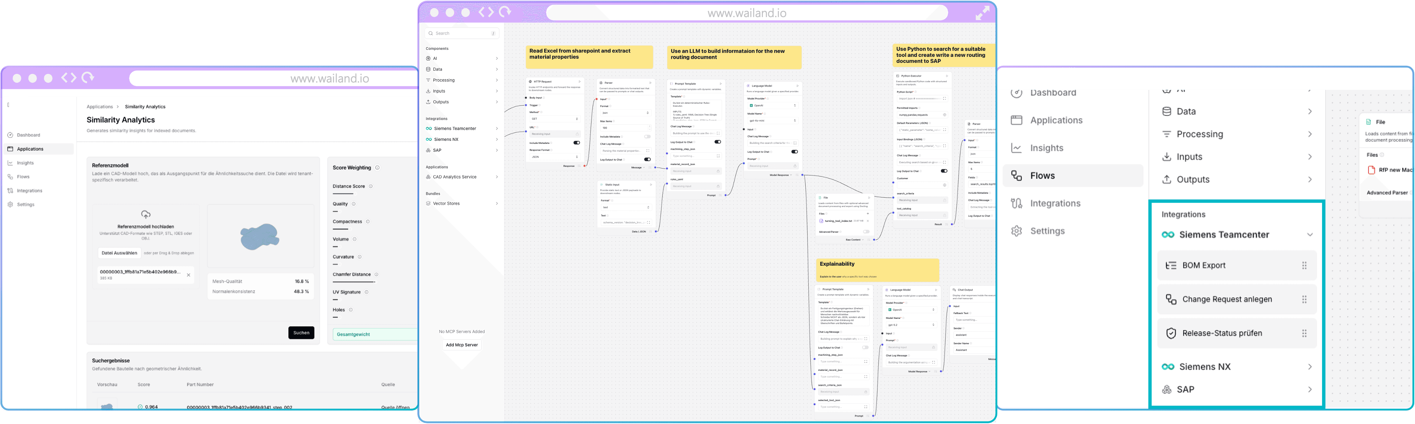Enable Include Metadata in the first Parser node
Screen dimensions: 1415x424
click(x=647, y=137)
